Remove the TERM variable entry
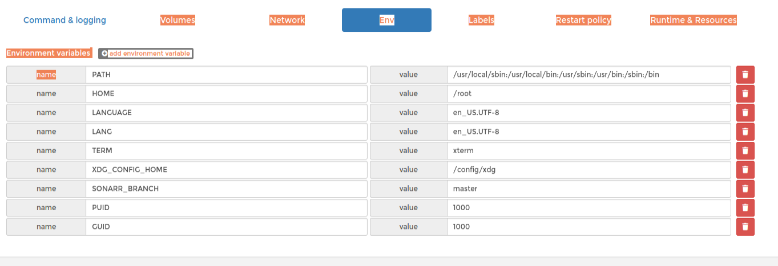The width and height of the screenshot is (778, 266). (745, 150)
